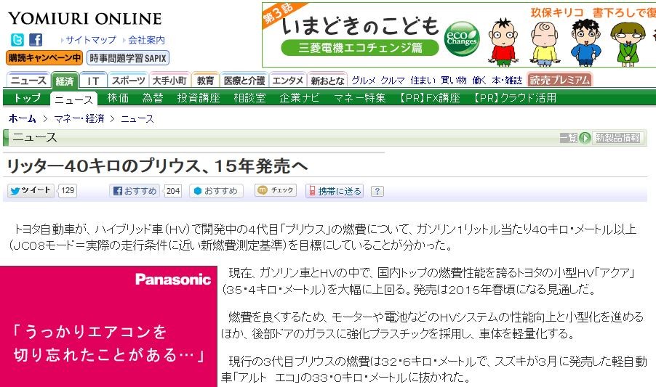Select the 経済 main tab
The height and width of the screenshot is (387, 656).
pyautogui.click(x=65, y=81)
